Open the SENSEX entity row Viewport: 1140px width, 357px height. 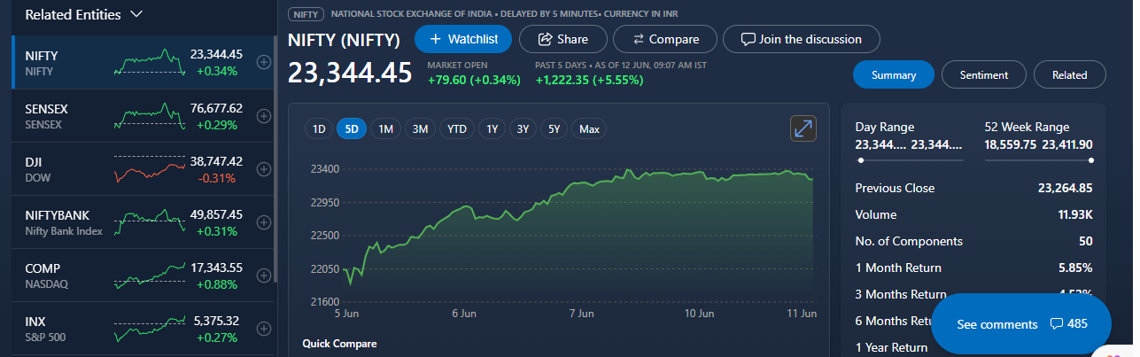(144, 116)
